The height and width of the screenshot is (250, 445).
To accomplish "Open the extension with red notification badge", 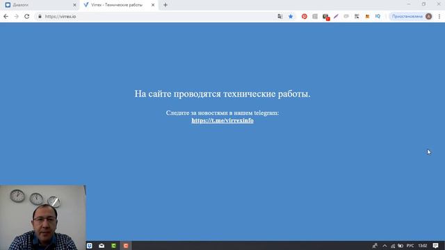I will [325, 17].
